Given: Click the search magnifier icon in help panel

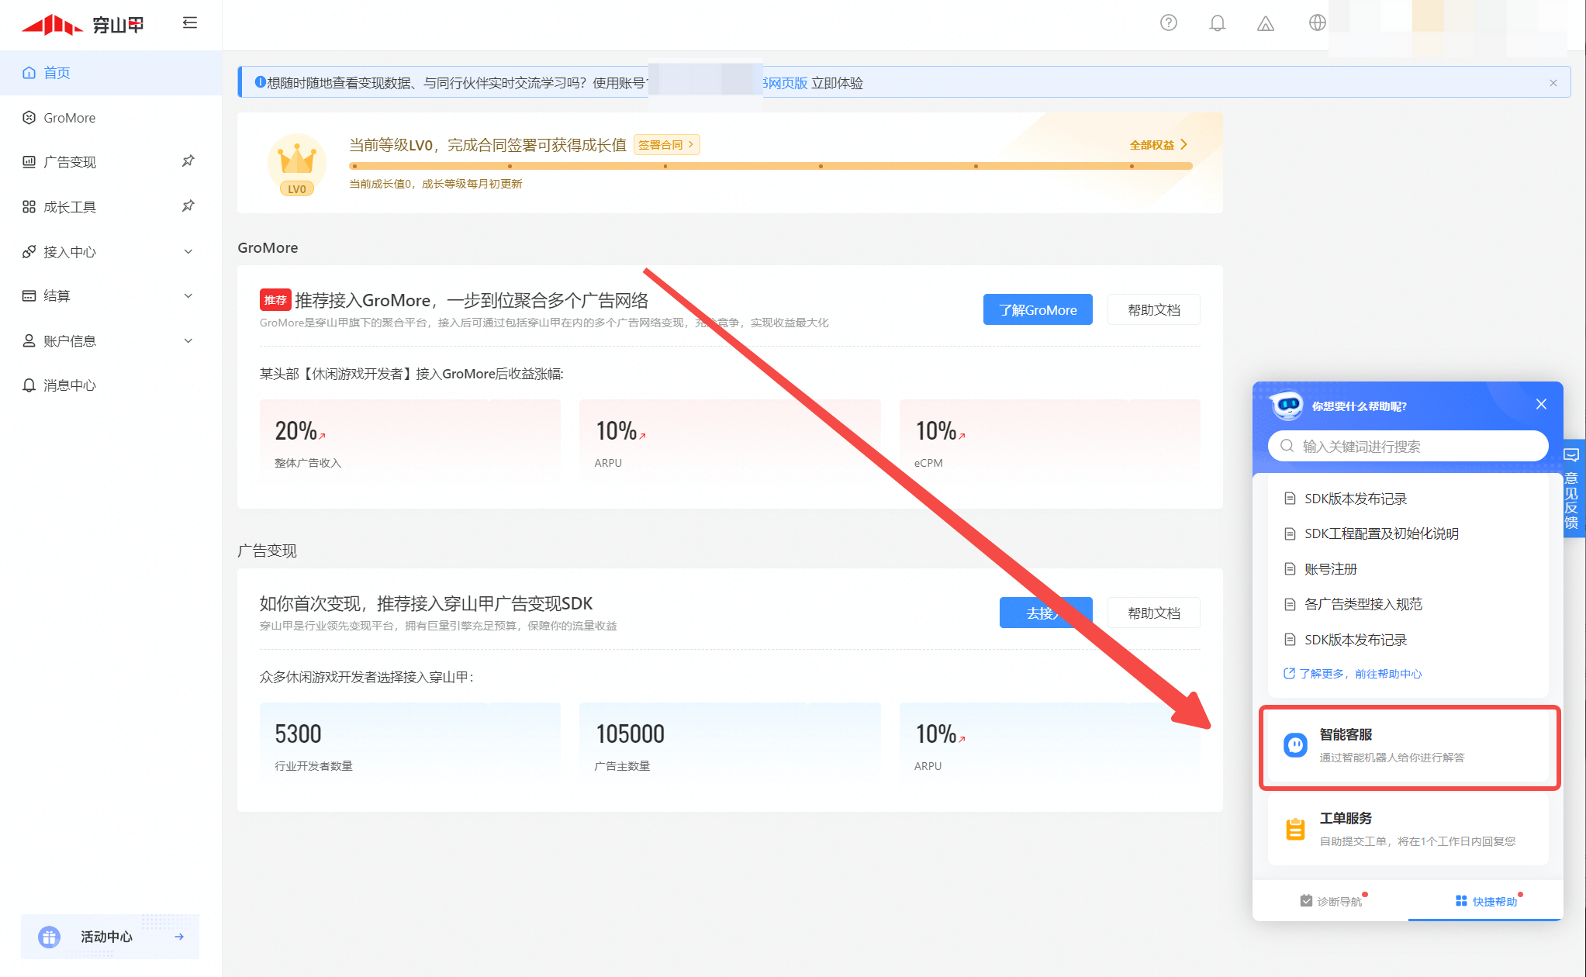Looking at the screenshot, I should (1287, 446).
